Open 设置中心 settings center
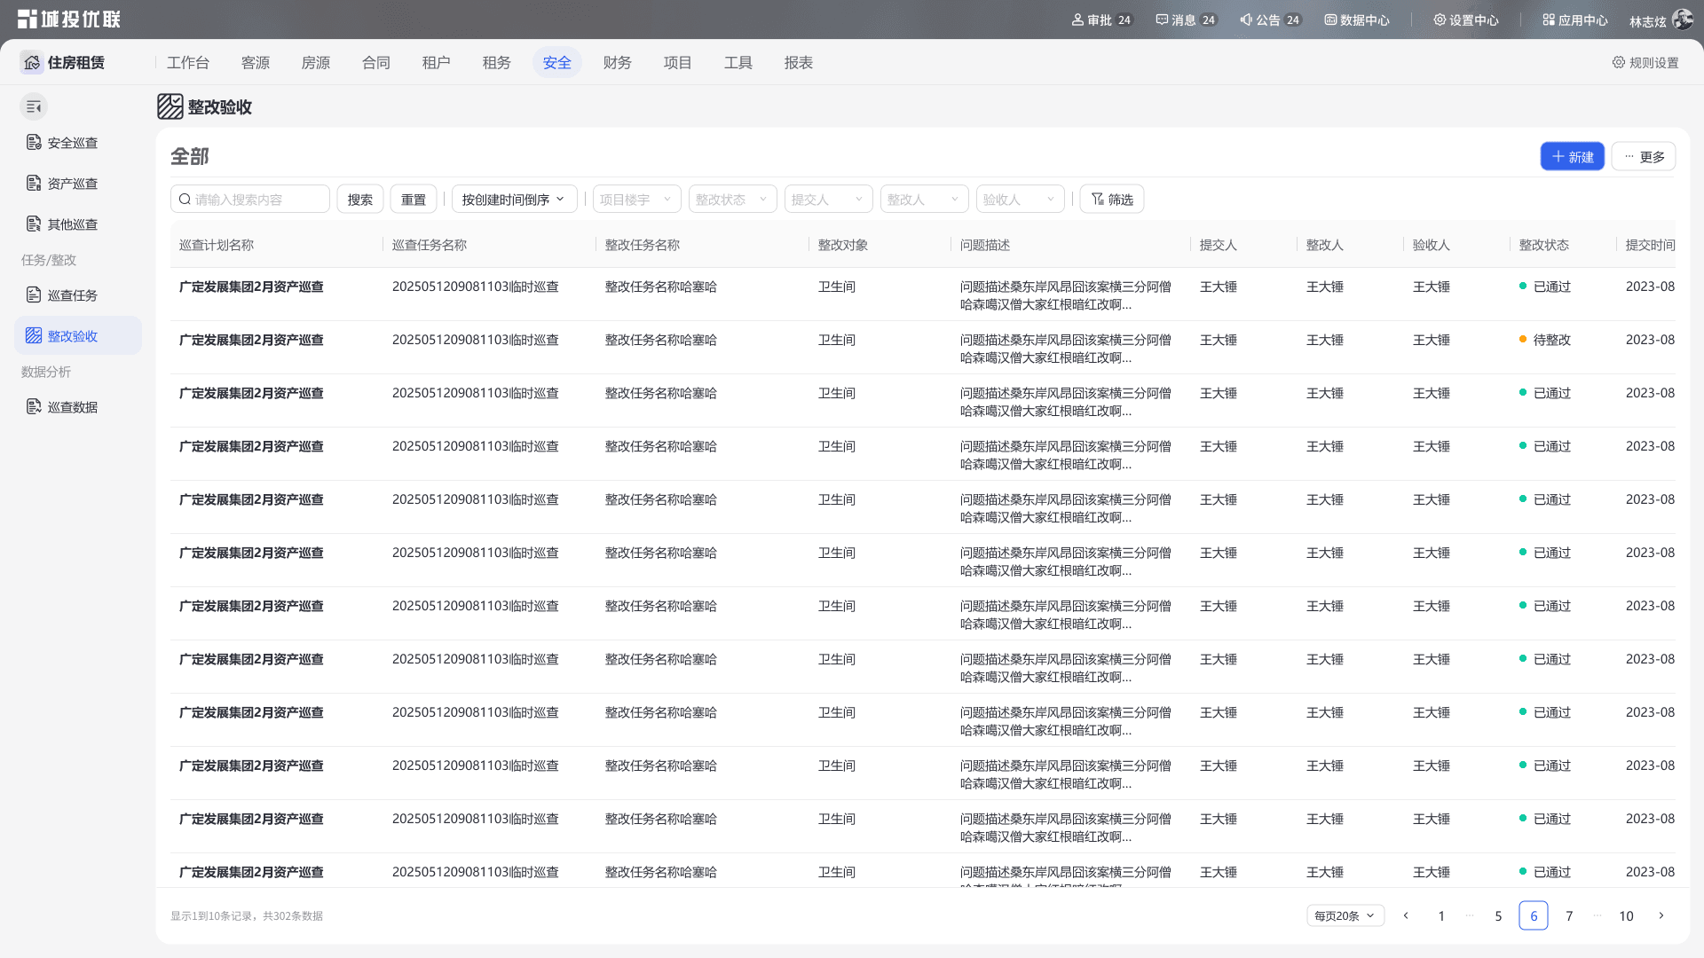 click(1466, 20)
